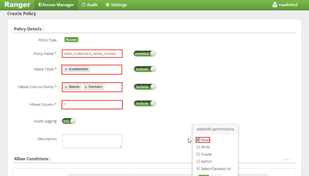
Task: Check the Select/Deselect All checkbox
Action: [198, 169]
